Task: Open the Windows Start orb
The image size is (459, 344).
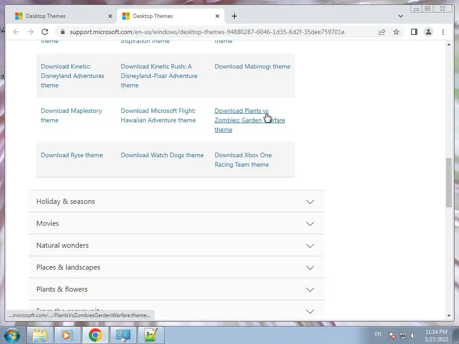Action: click(12, 335)
